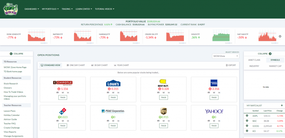Open the bar chart icon under Chipotle

point(68,93)
